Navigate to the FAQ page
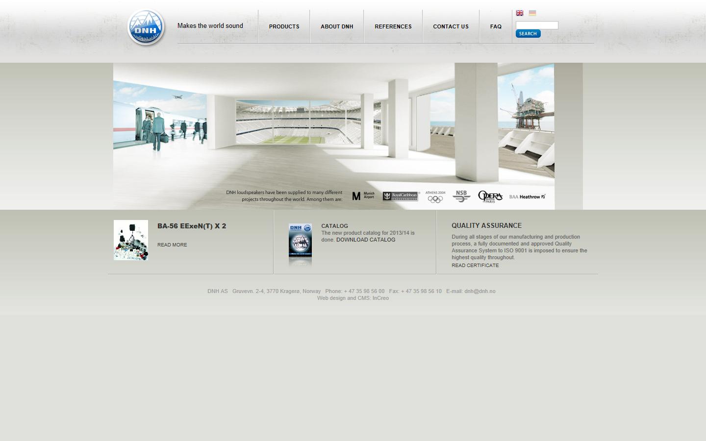This screenshot has height=441, width=706. 496,26
